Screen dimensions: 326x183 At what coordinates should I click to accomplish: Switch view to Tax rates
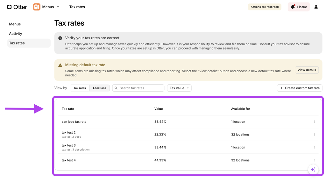pos(80,88)
